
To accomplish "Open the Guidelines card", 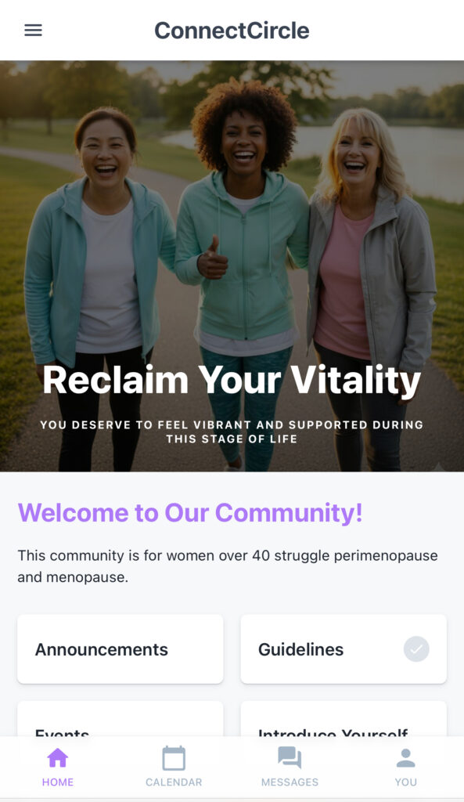I will [344, 649].
